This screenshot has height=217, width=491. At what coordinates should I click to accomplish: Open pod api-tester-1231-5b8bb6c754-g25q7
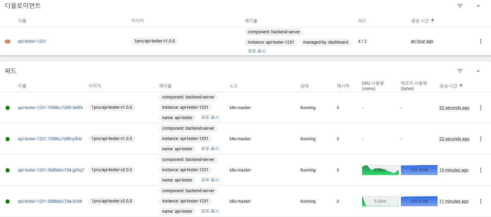[51, 170]
